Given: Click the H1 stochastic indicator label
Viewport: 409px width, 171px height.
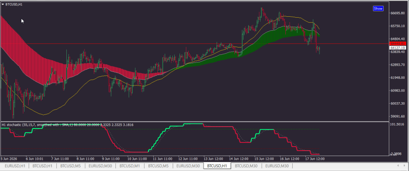Looking at the screenshot, I should [68, 125].
